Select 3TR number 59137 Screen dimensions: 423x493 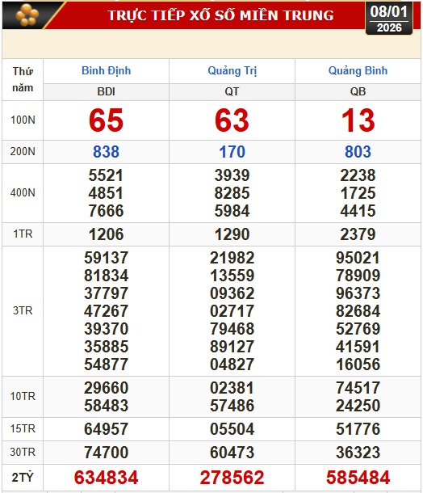[106, 258]
